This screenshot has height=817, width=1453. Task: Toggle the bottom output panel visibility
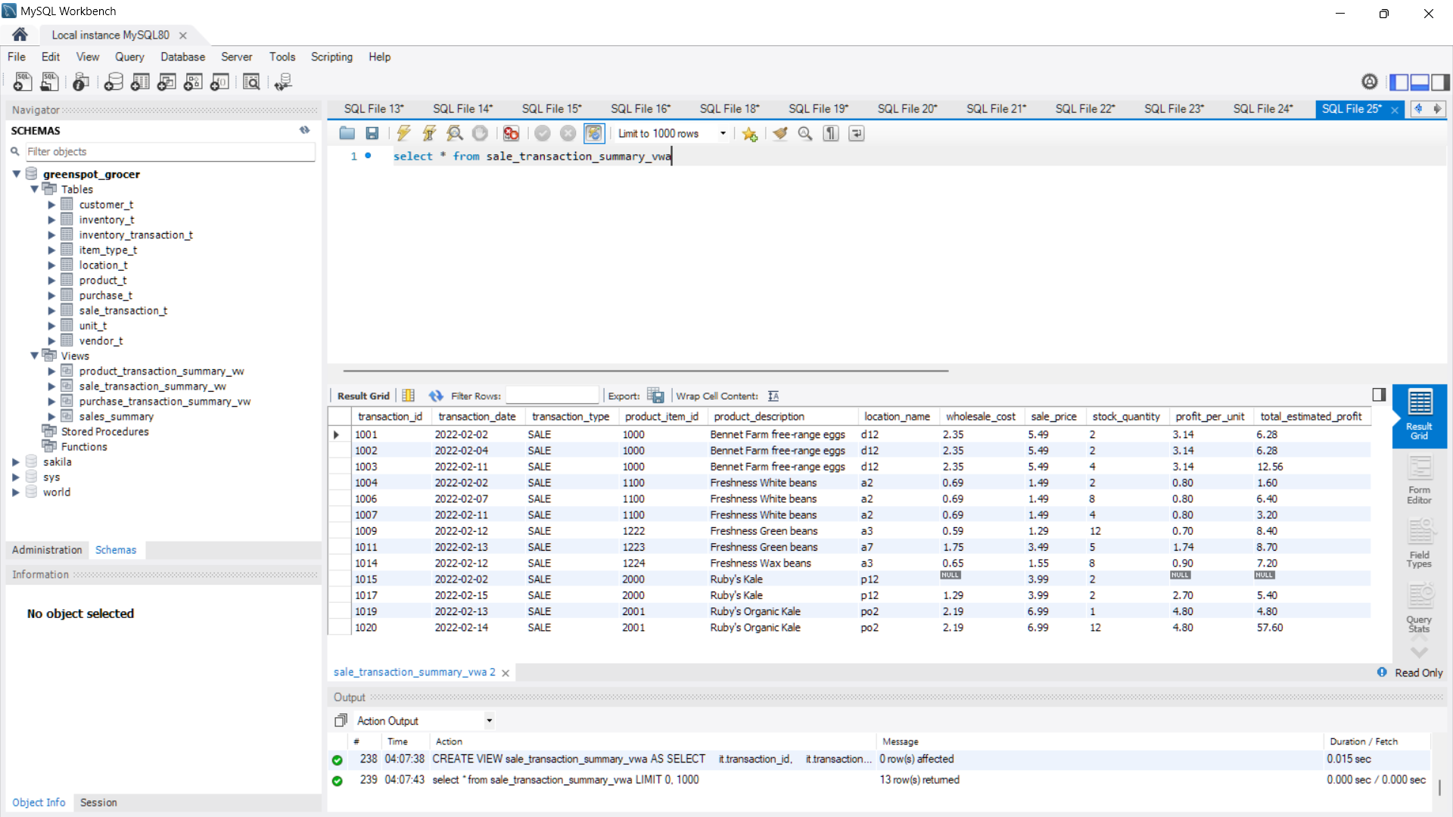pyautogui.click(x=1420, y=82)
